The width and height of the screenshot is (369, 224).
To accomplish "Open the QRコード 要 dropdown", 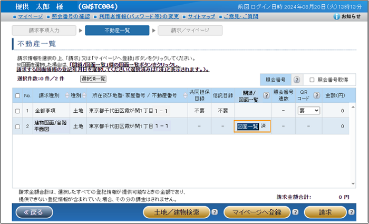I will [309, 111].
